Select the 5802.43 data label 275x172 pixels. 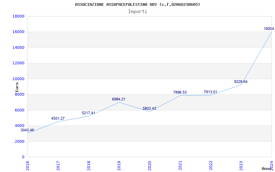coord(149,108)
